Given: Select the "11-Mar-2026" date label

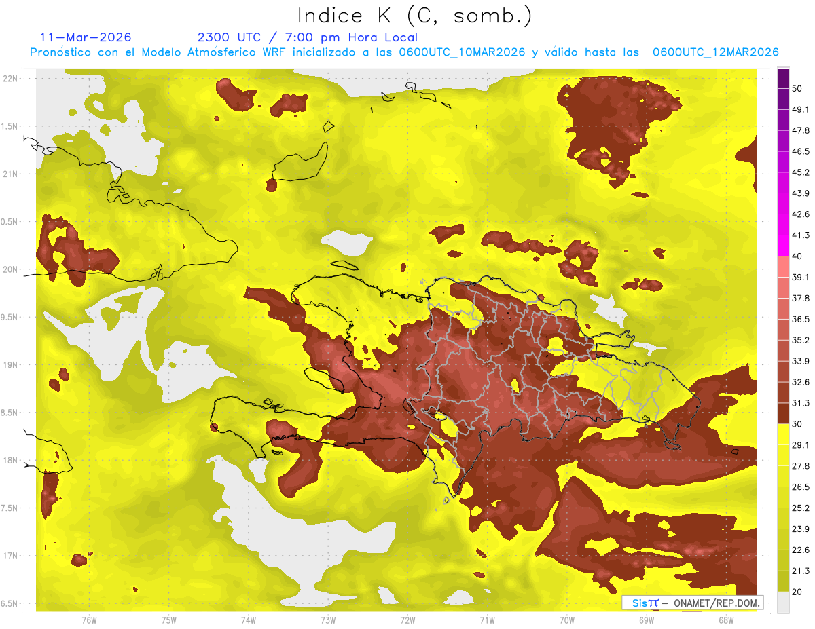Looking at the screenshot, I should point(86,37).
